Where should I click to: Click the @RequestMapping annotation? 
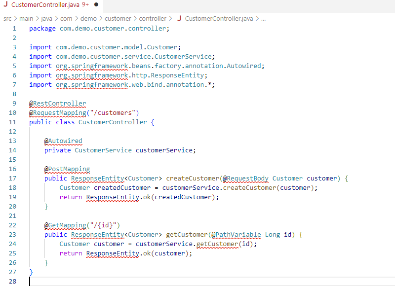tap(57, 113)
